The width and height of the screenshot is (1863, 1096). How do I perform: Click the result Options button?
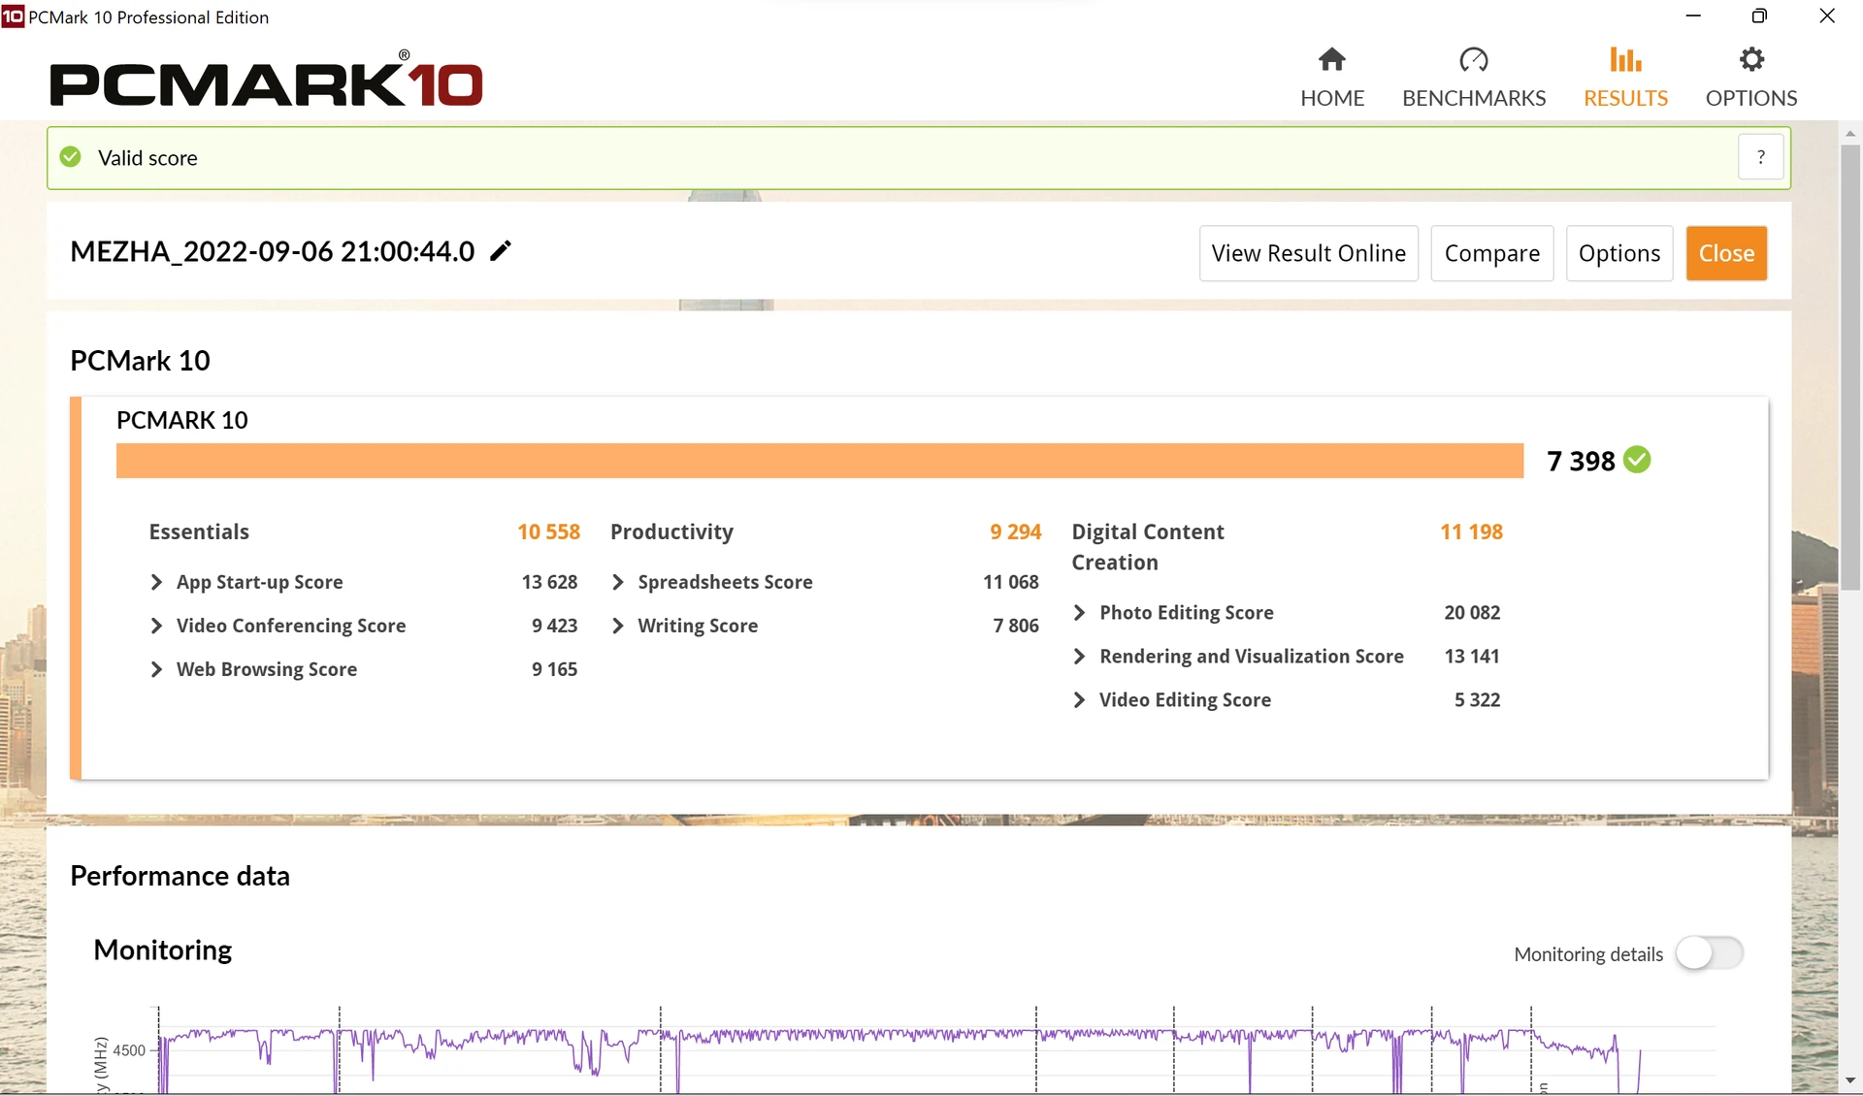(x=1618, y=253)
